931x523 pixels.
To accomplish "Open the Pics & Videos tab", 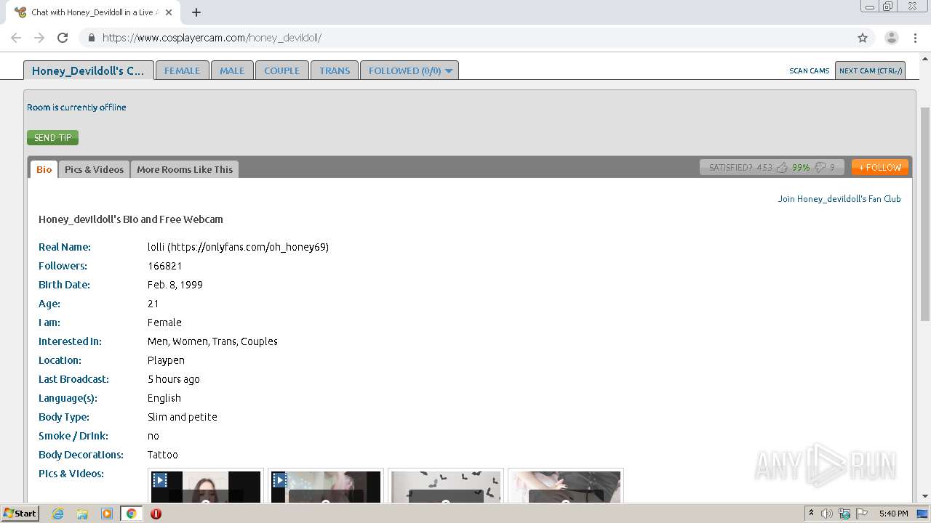I will [x=94, y=169].
